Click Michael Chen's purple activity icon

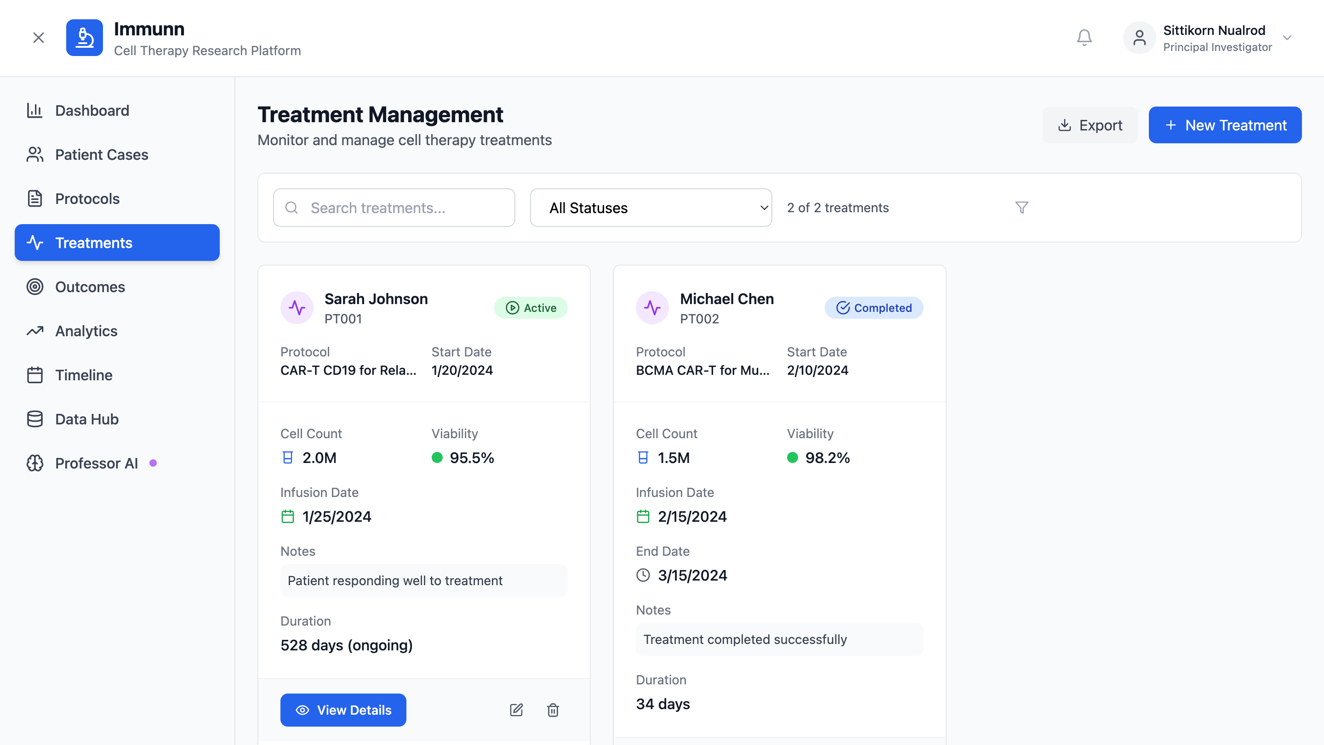click(652, 308)
